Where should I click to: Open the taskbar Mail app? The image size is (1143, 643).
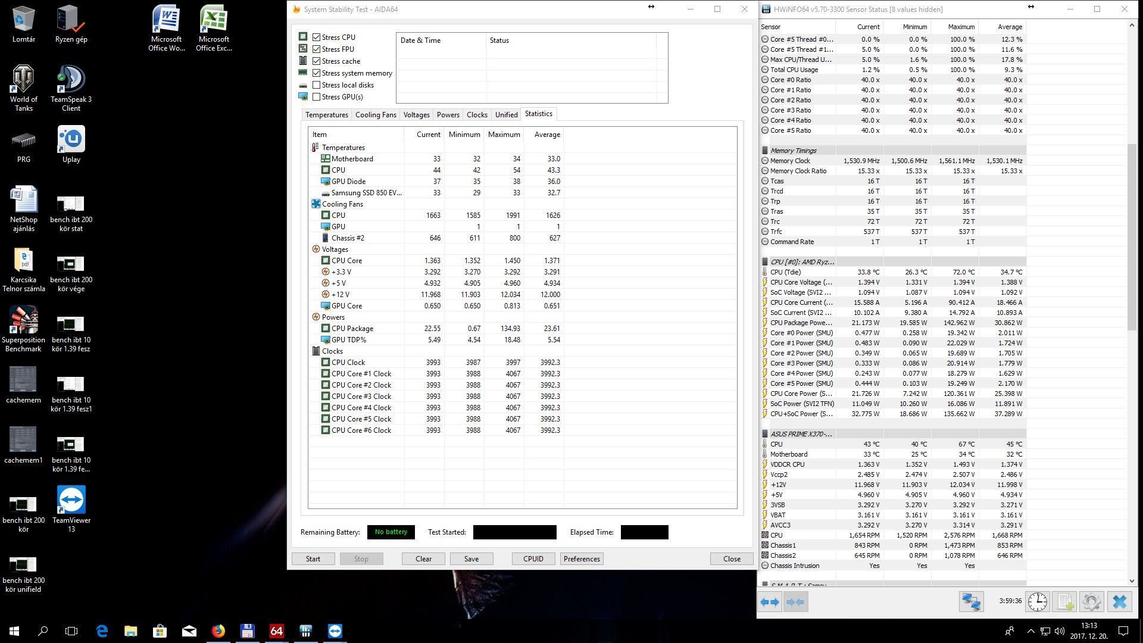(189, 631)
